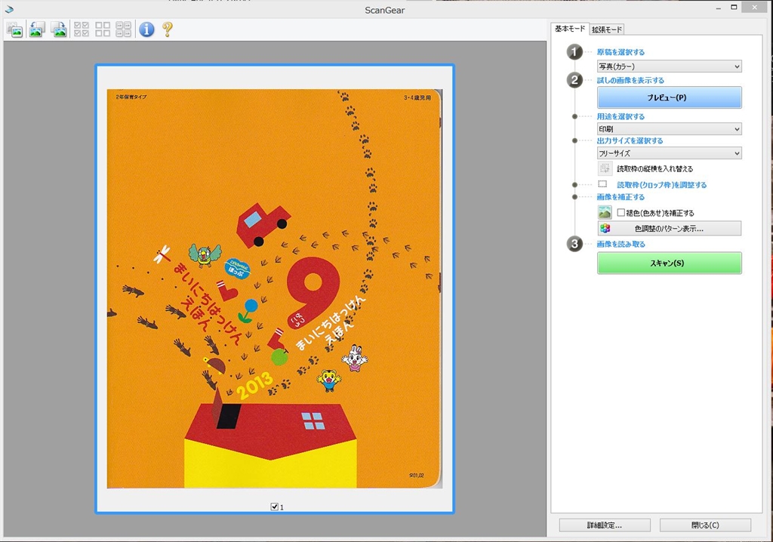Image resolution: width=773 pixels, height=542 pixels.
Task: Click 画像を補正する heading text
Action: 621,197
